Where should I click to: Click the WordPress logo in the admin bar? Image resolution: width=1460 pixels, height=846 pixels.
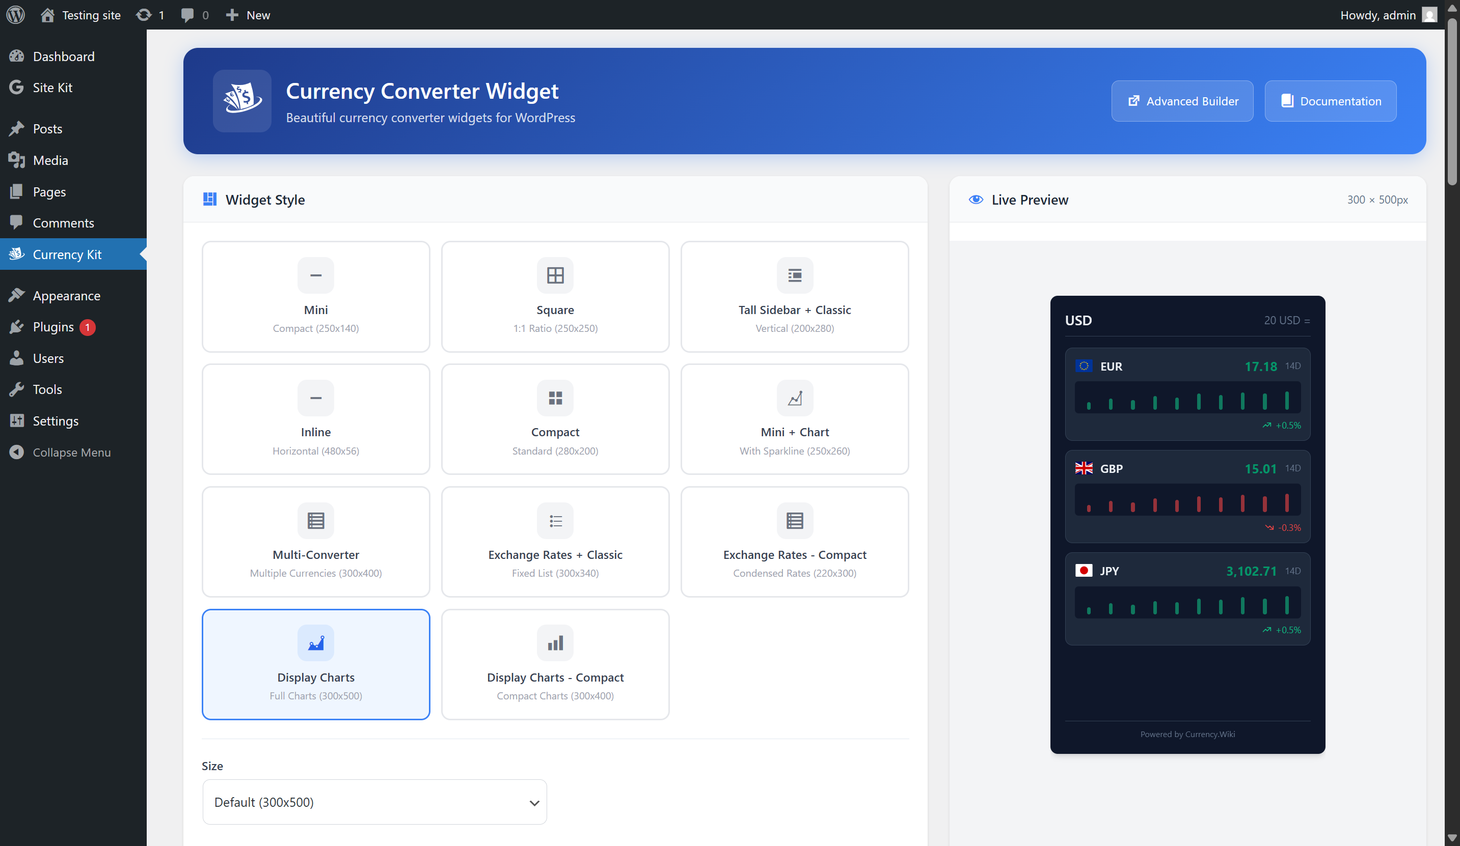click(15, 14)
